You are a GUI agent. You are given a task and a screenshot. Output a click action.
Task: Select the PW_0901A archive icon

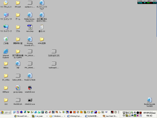(x=30, y=53)
